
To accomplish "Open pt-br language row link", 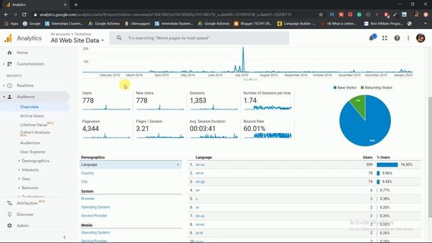I will pyautogui.click(x=199, y=233).
